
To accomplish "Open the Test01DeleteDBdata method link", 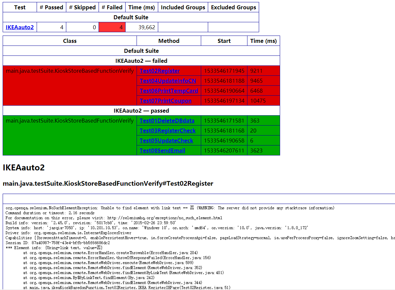I will [x=167, y=121].
